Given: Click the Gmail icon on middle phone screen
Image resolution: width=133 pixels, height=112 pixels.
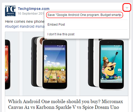Looking at the screenshot, I should tap(46, 70).
